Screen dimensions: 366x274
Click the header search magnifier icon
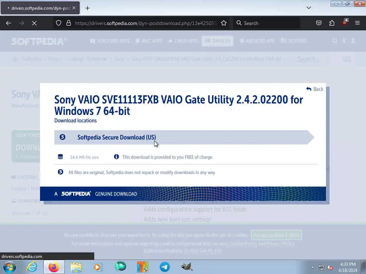pyautogui.click(x=335, y=41)
